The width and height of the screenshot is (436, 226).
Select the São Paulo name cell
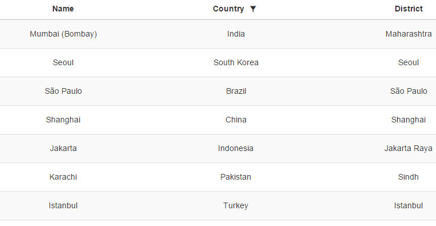pyautogui.click(x=63, y=91)
